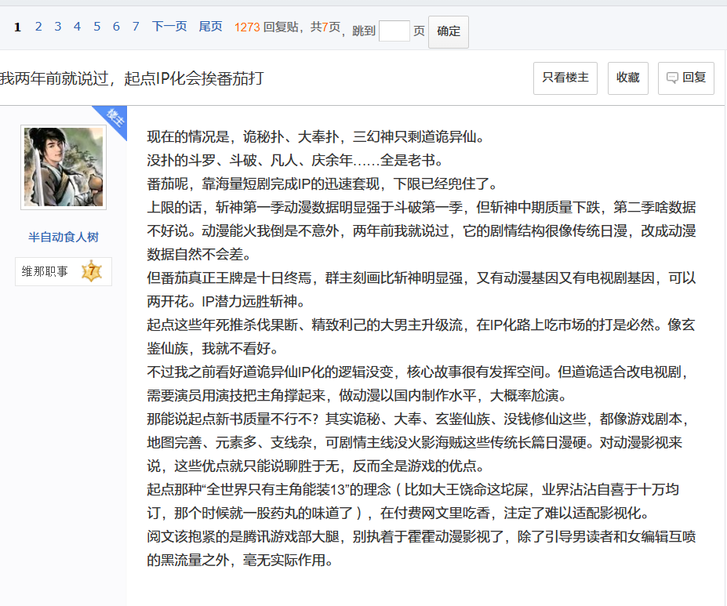Click the 楼主 corner ribbon badge

point(114,118)
